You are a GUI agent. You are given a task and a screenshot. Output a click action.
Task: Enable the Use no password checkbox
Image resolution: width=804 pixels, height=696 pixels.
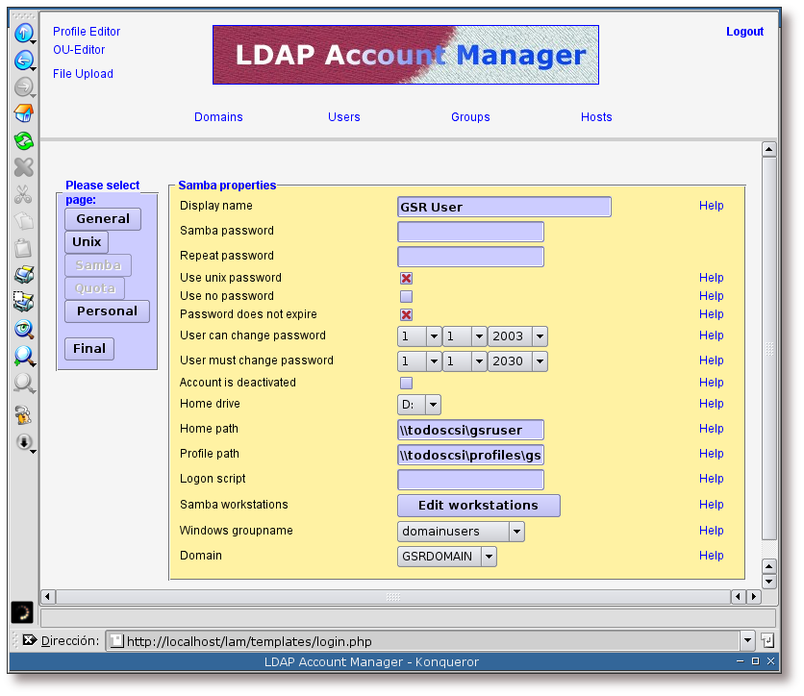407,296
